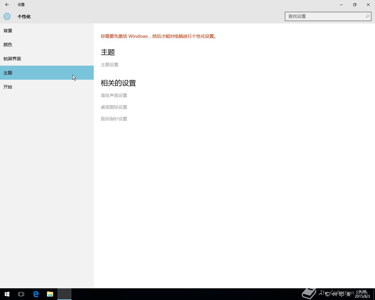Open the Windows Start menu
Viewport: 375px width, 300px height.
[x=7, y=294]
